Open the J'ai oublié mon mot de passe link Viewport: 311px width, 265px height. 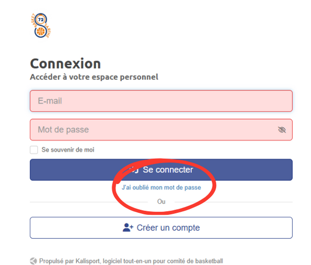click(x=161, y=188)
